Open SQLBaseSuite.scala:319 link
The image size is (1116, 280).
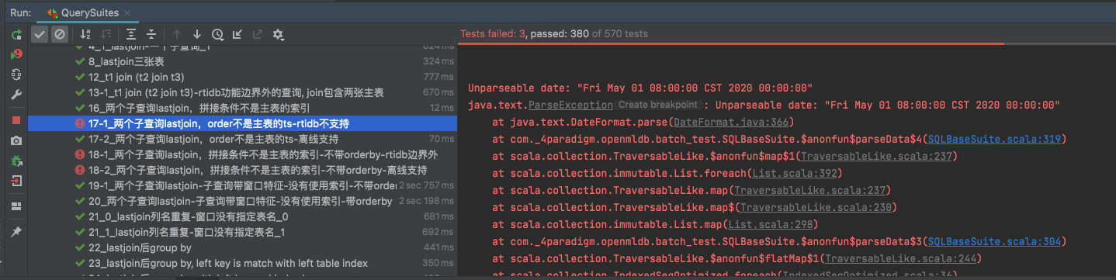pyautogui.click(x=994, y=139)
